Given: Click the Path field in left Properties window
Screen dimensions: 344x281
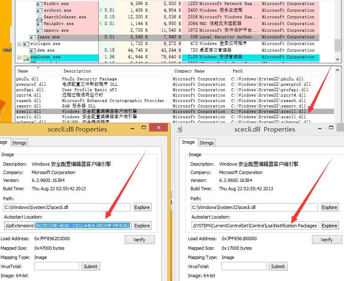Looking at the screenshot, I should (67, 207).
